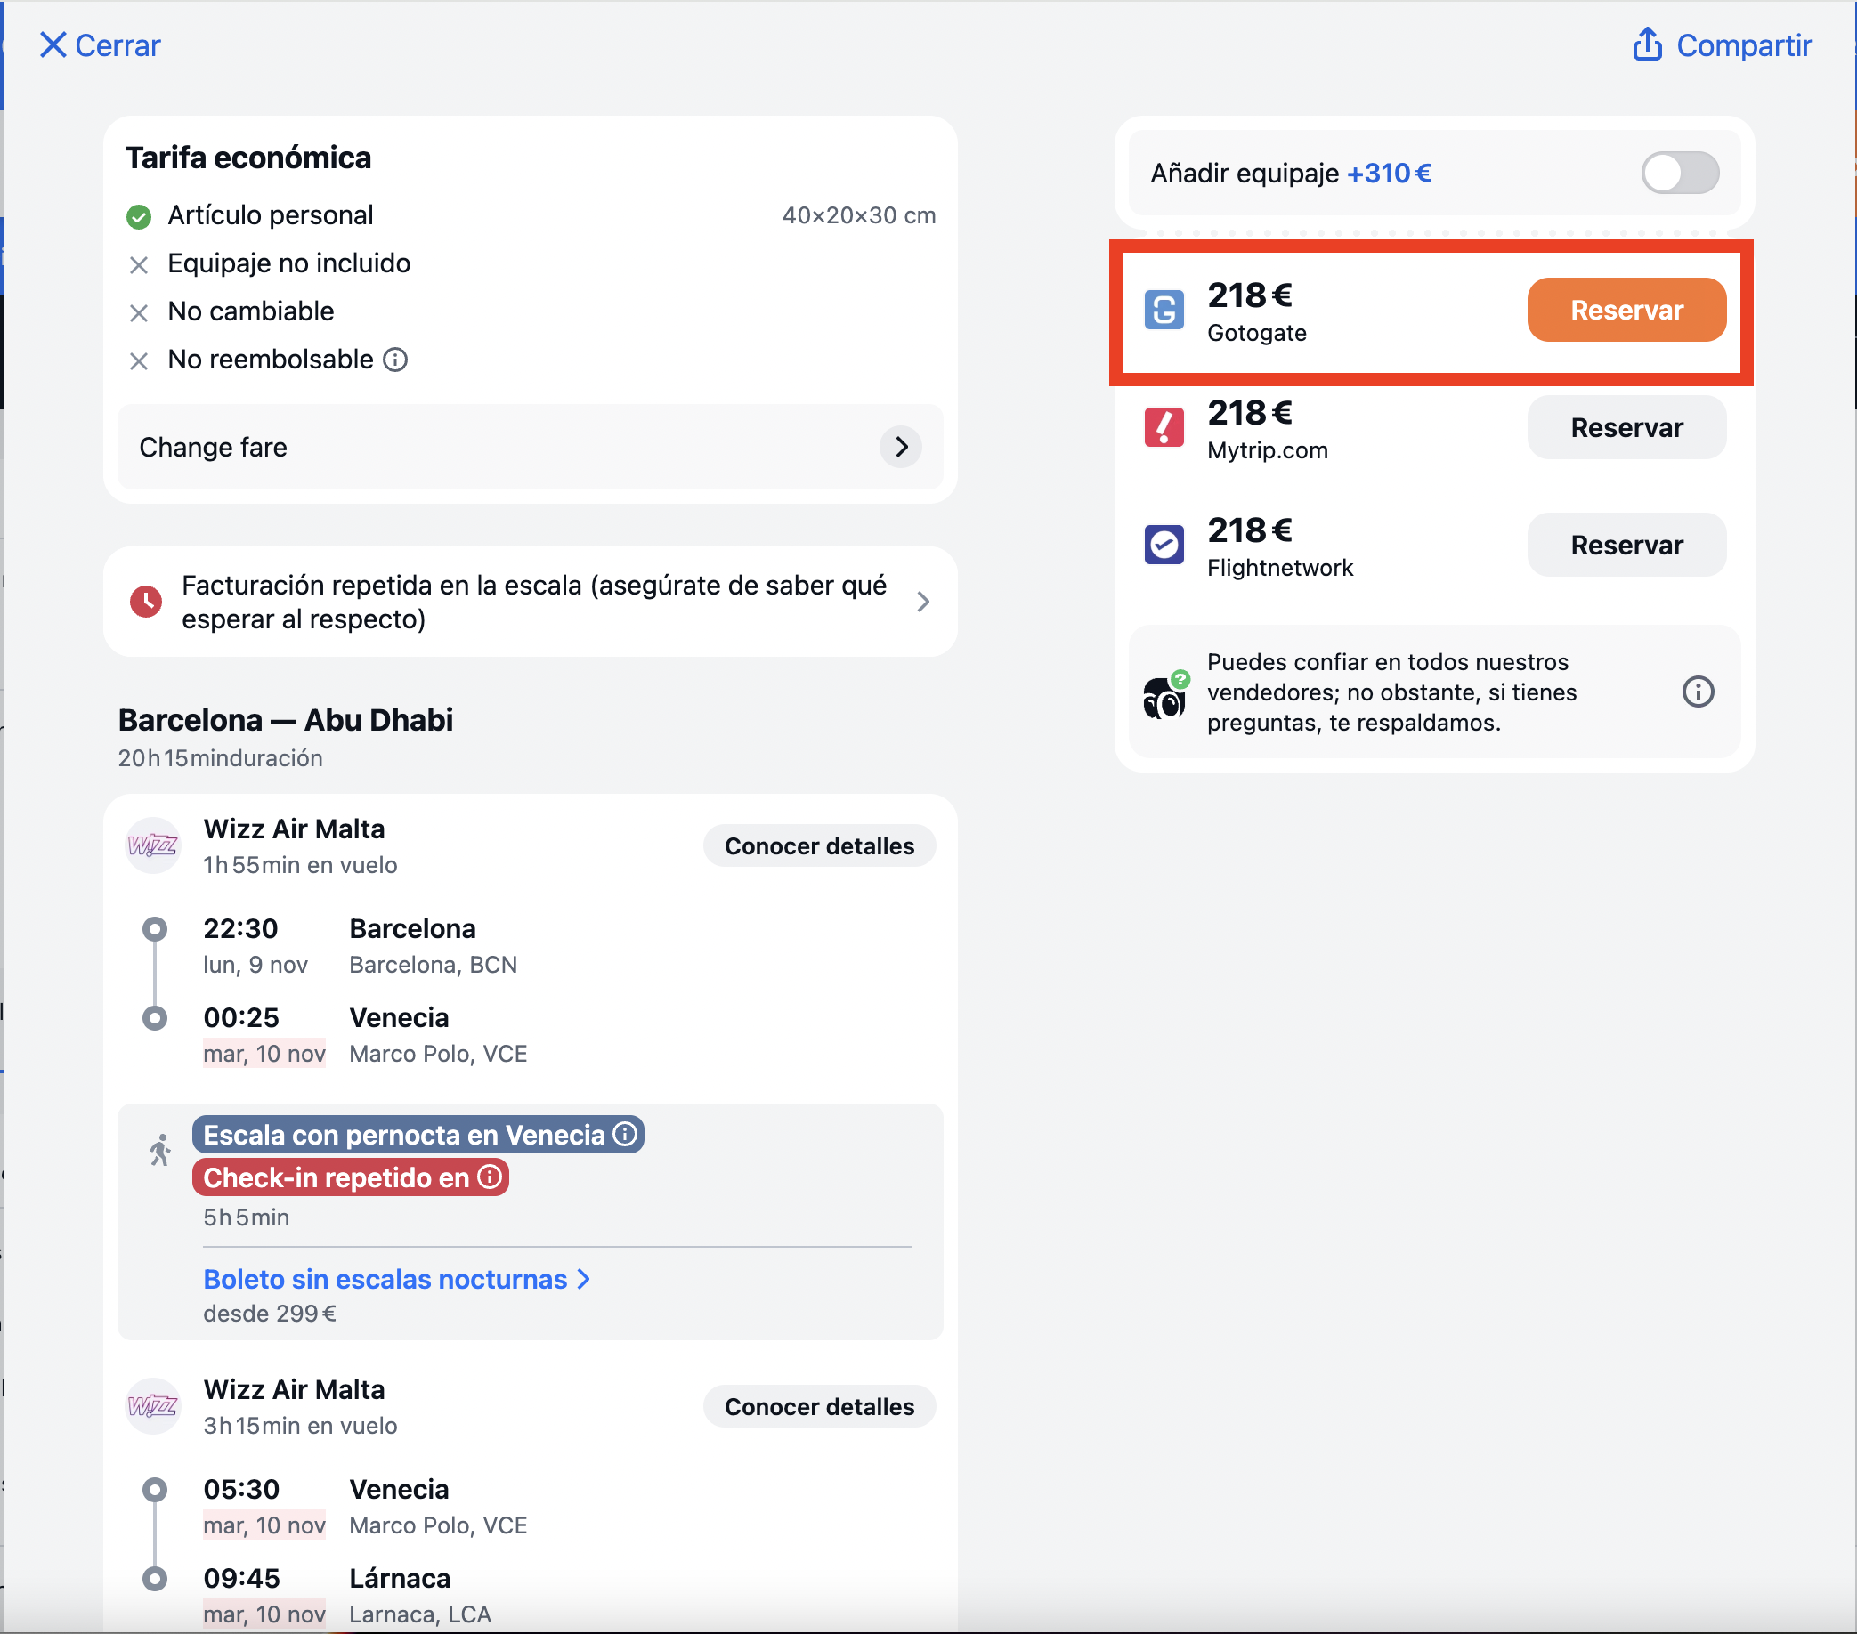Toggle the Añadir equipaje switch
Screen dimensions: 1857x1634
coord(1679,173)
